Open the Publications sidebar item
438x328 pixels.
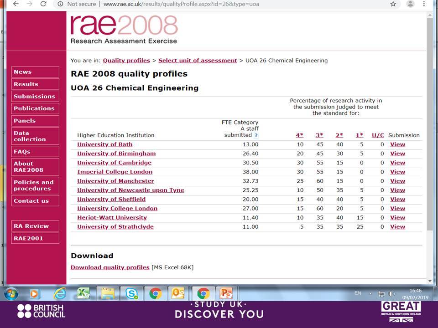coord(35,108)
